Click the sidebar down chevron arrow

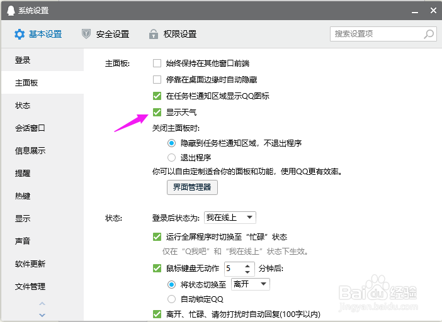click(42, 315)
